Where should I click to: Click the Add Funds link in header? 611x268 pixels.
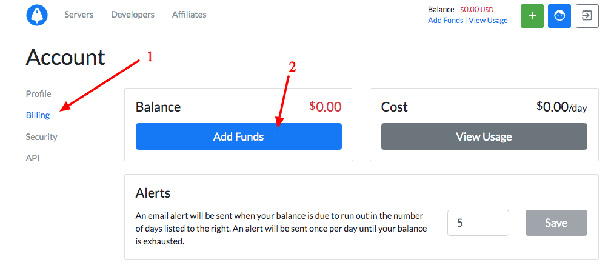click(446, 21)
